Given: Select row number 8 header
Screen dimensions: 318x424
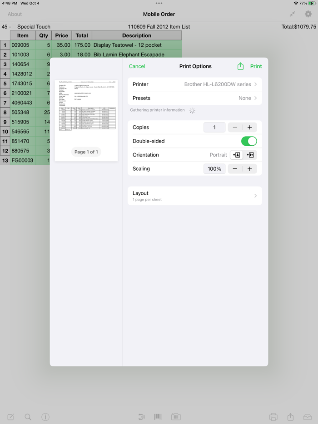Looking at the screenshot, I should [x=5, y=112].
